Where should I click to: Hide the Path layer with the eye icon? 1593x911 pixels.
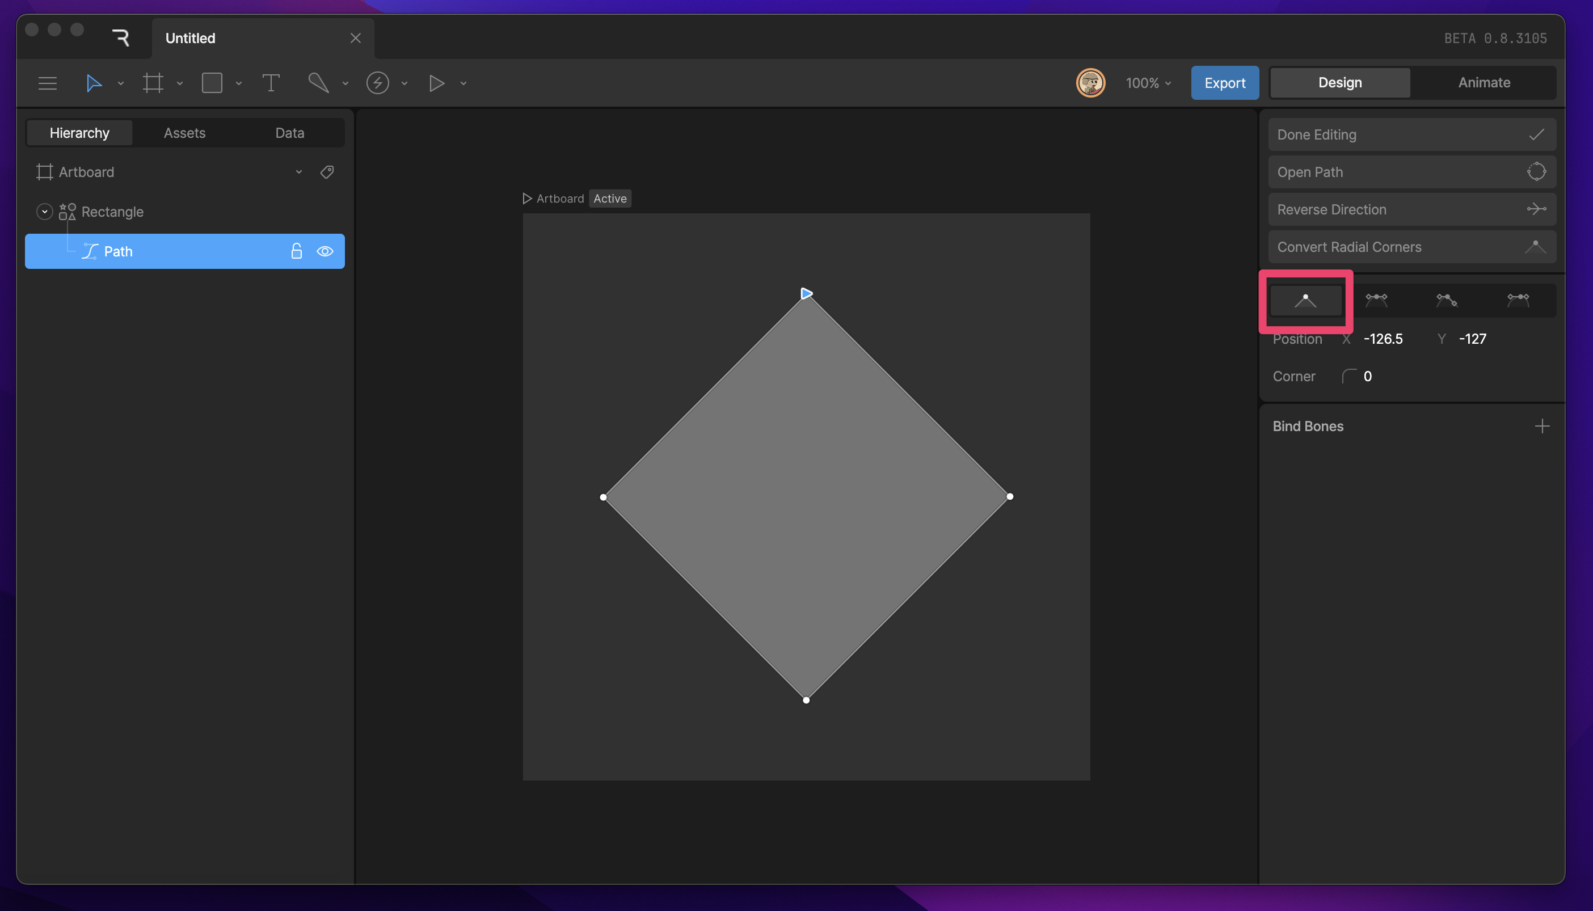(x=324, y=251)
